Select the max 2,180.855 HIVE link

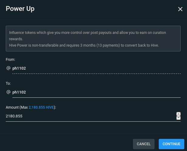(x=41, y=107)
